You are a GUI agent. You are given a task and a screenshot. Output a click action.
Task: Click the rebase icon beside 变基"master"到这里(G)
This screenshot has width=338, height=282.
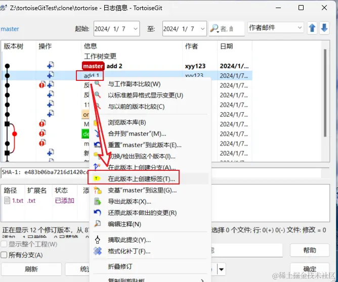click(x=98, y=191)
